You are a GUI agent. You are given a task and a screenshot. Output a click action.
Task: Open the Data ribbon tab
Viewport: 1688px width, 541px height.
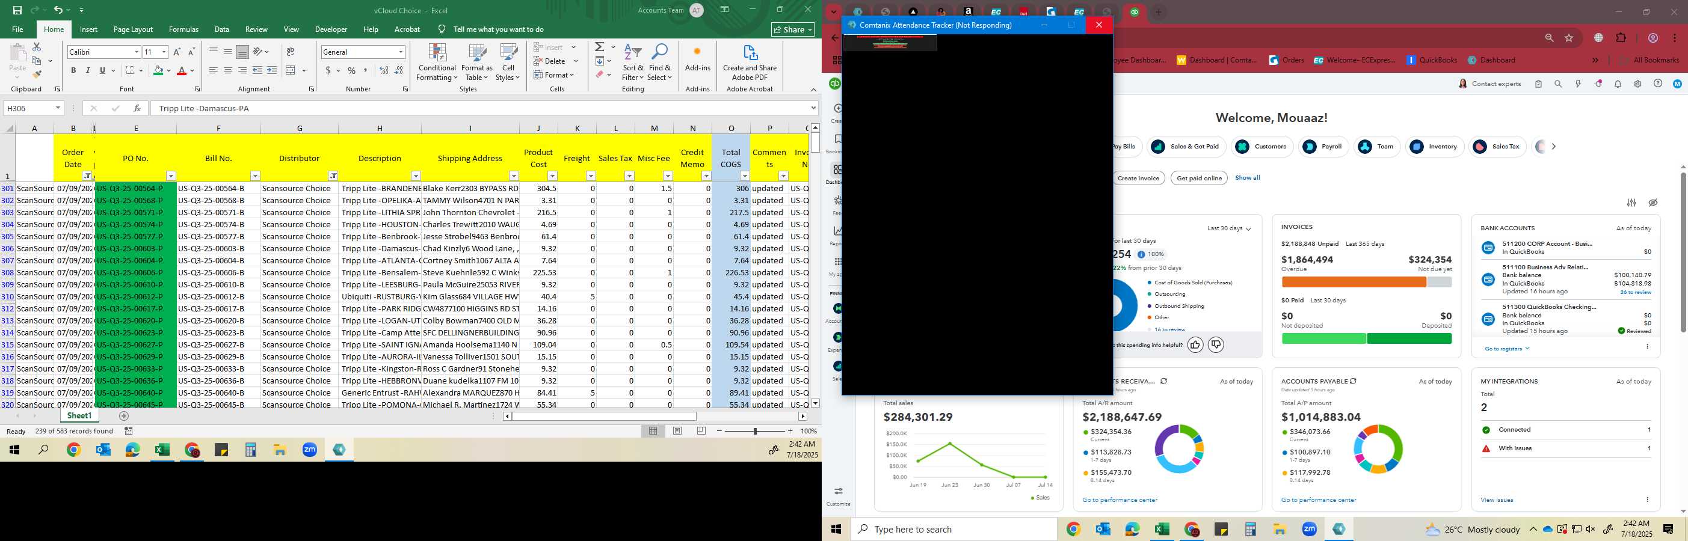click(x=222, y=29)
